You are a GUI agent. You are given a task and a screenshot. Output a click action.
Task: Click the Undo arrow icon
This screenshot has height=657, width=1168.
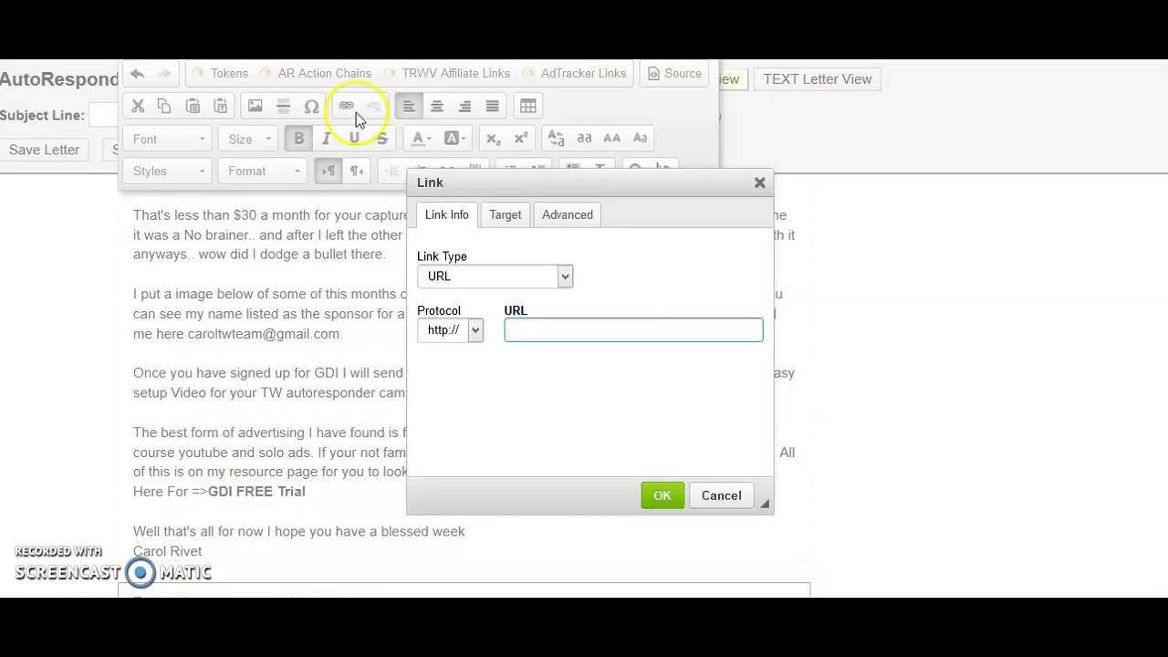(x=137, y=74)
